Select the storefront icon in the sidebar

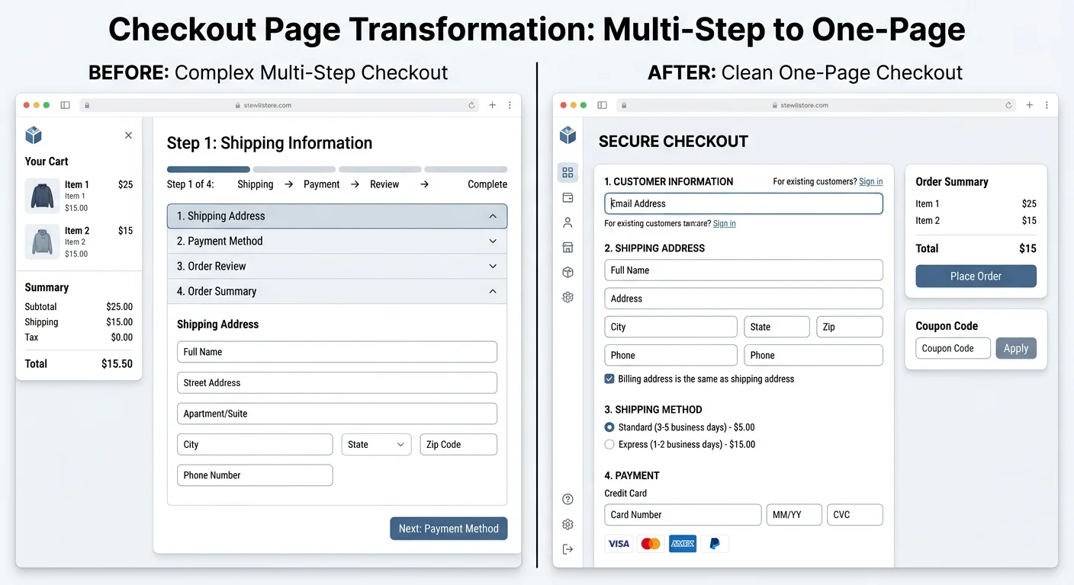[x=568, y=248]
